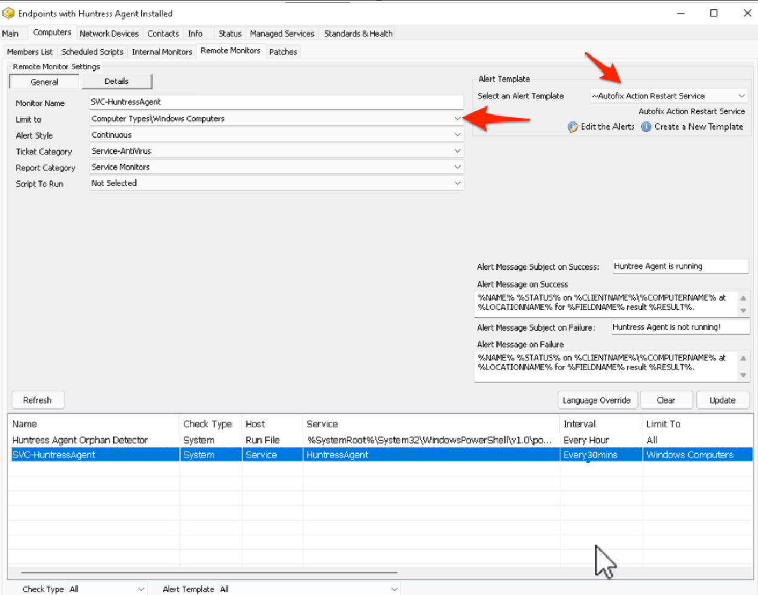Click the Create a New Template info icon

647,127
